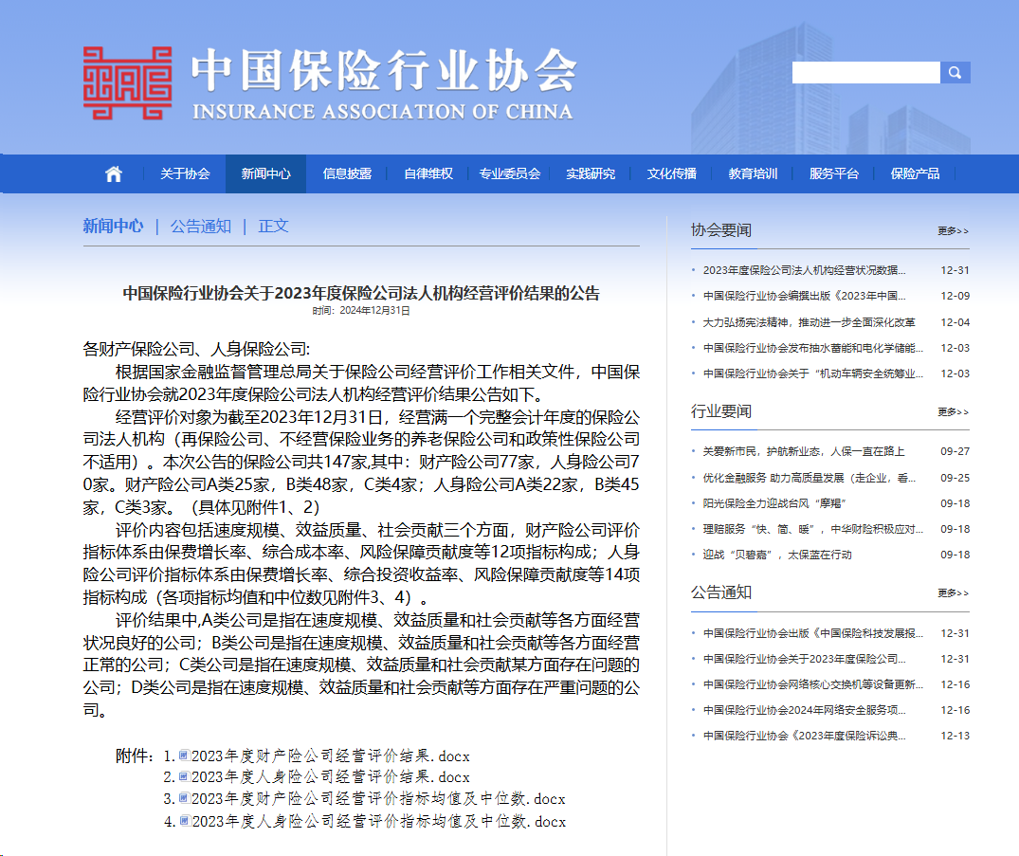Click 新闻中心 breadcrumb link
Viewport: 1019px width, 856px height.
(113, 227)
